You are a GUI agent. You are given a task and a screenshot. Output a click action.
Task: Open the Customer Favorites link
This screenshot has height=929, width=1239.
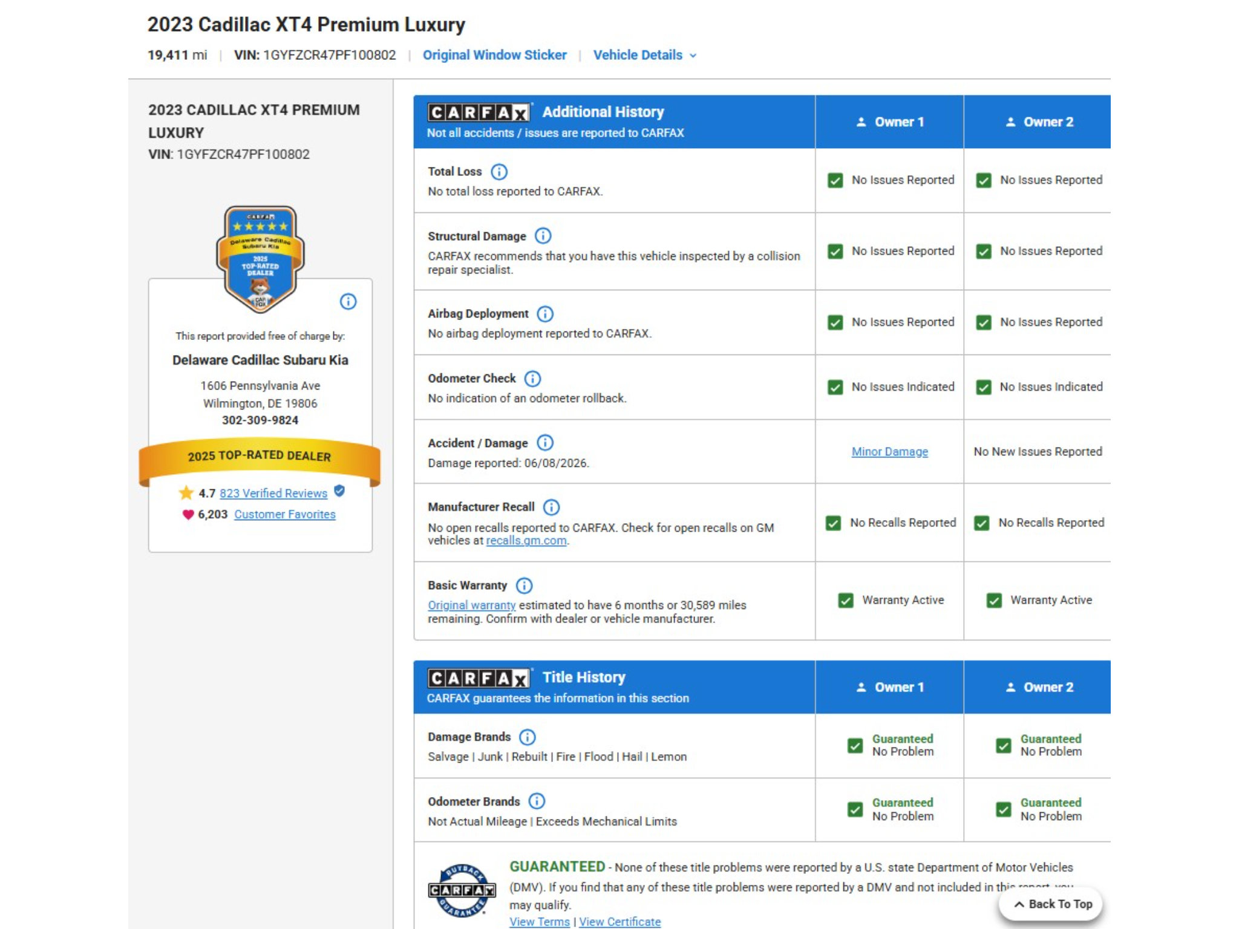click(x=285, y=515)
